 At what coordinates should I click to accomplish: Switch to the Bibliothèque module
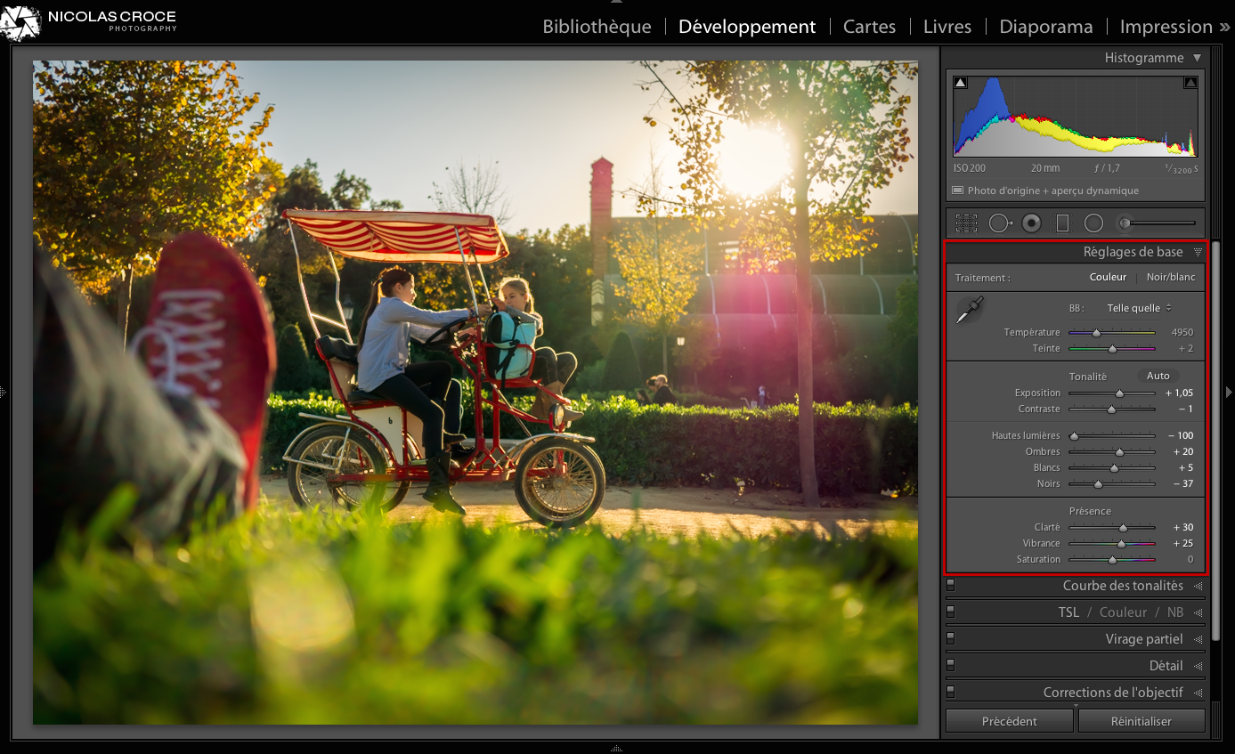(x=596, y=27)
